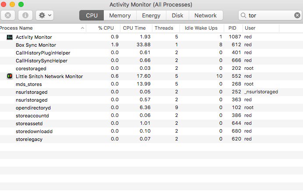Screen dimensions: 303x192
Task: Select the storeaccountd process
Action: (x=32, y=116)
